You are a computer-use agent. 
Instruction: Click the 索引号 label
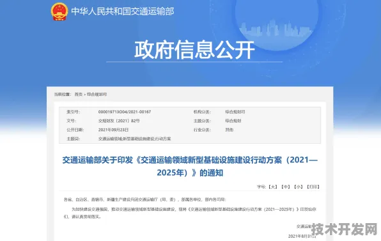74,112
